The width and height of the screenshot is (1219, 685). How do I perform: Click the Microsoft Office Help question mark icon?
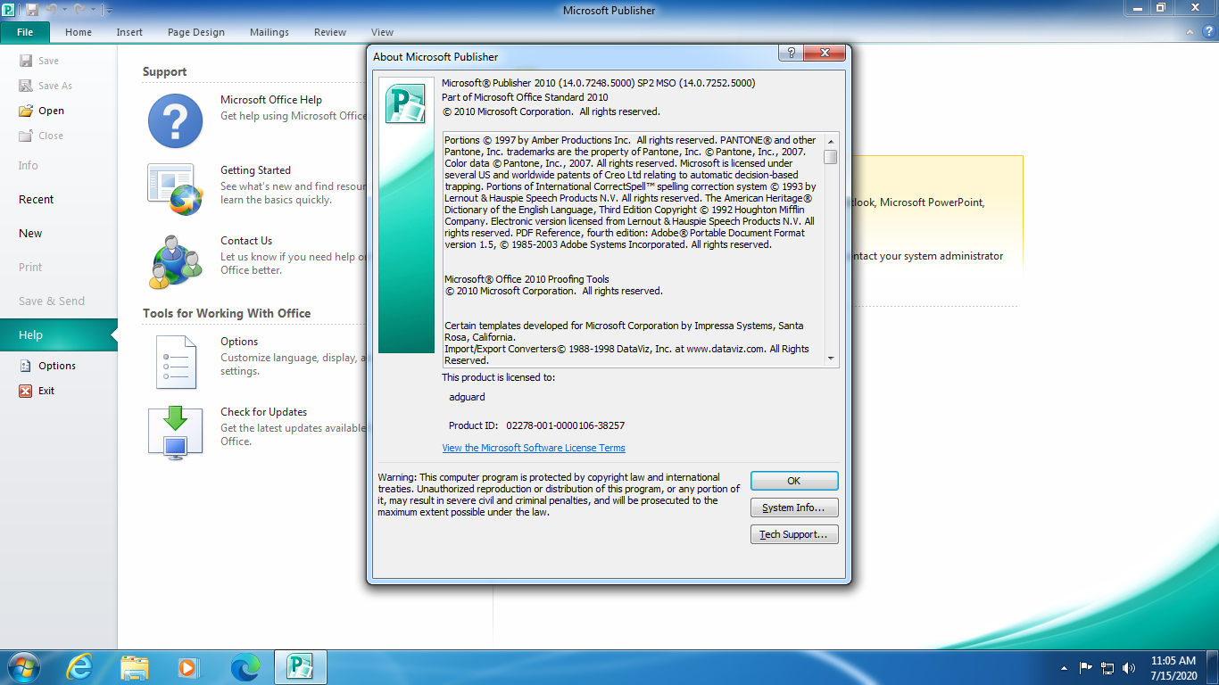tap(175, 120)
